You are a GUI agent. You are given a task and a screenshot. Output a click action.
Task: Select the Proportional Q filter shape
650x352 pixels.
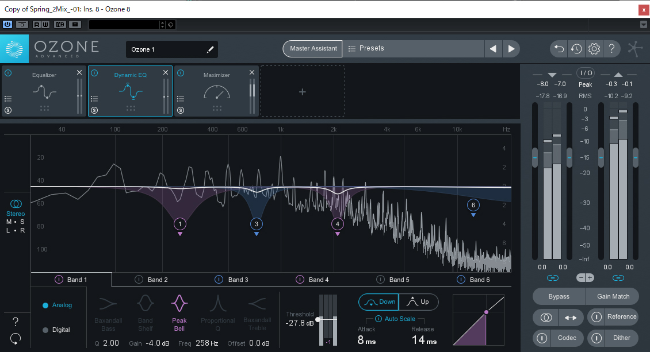(x=217, y=313)
